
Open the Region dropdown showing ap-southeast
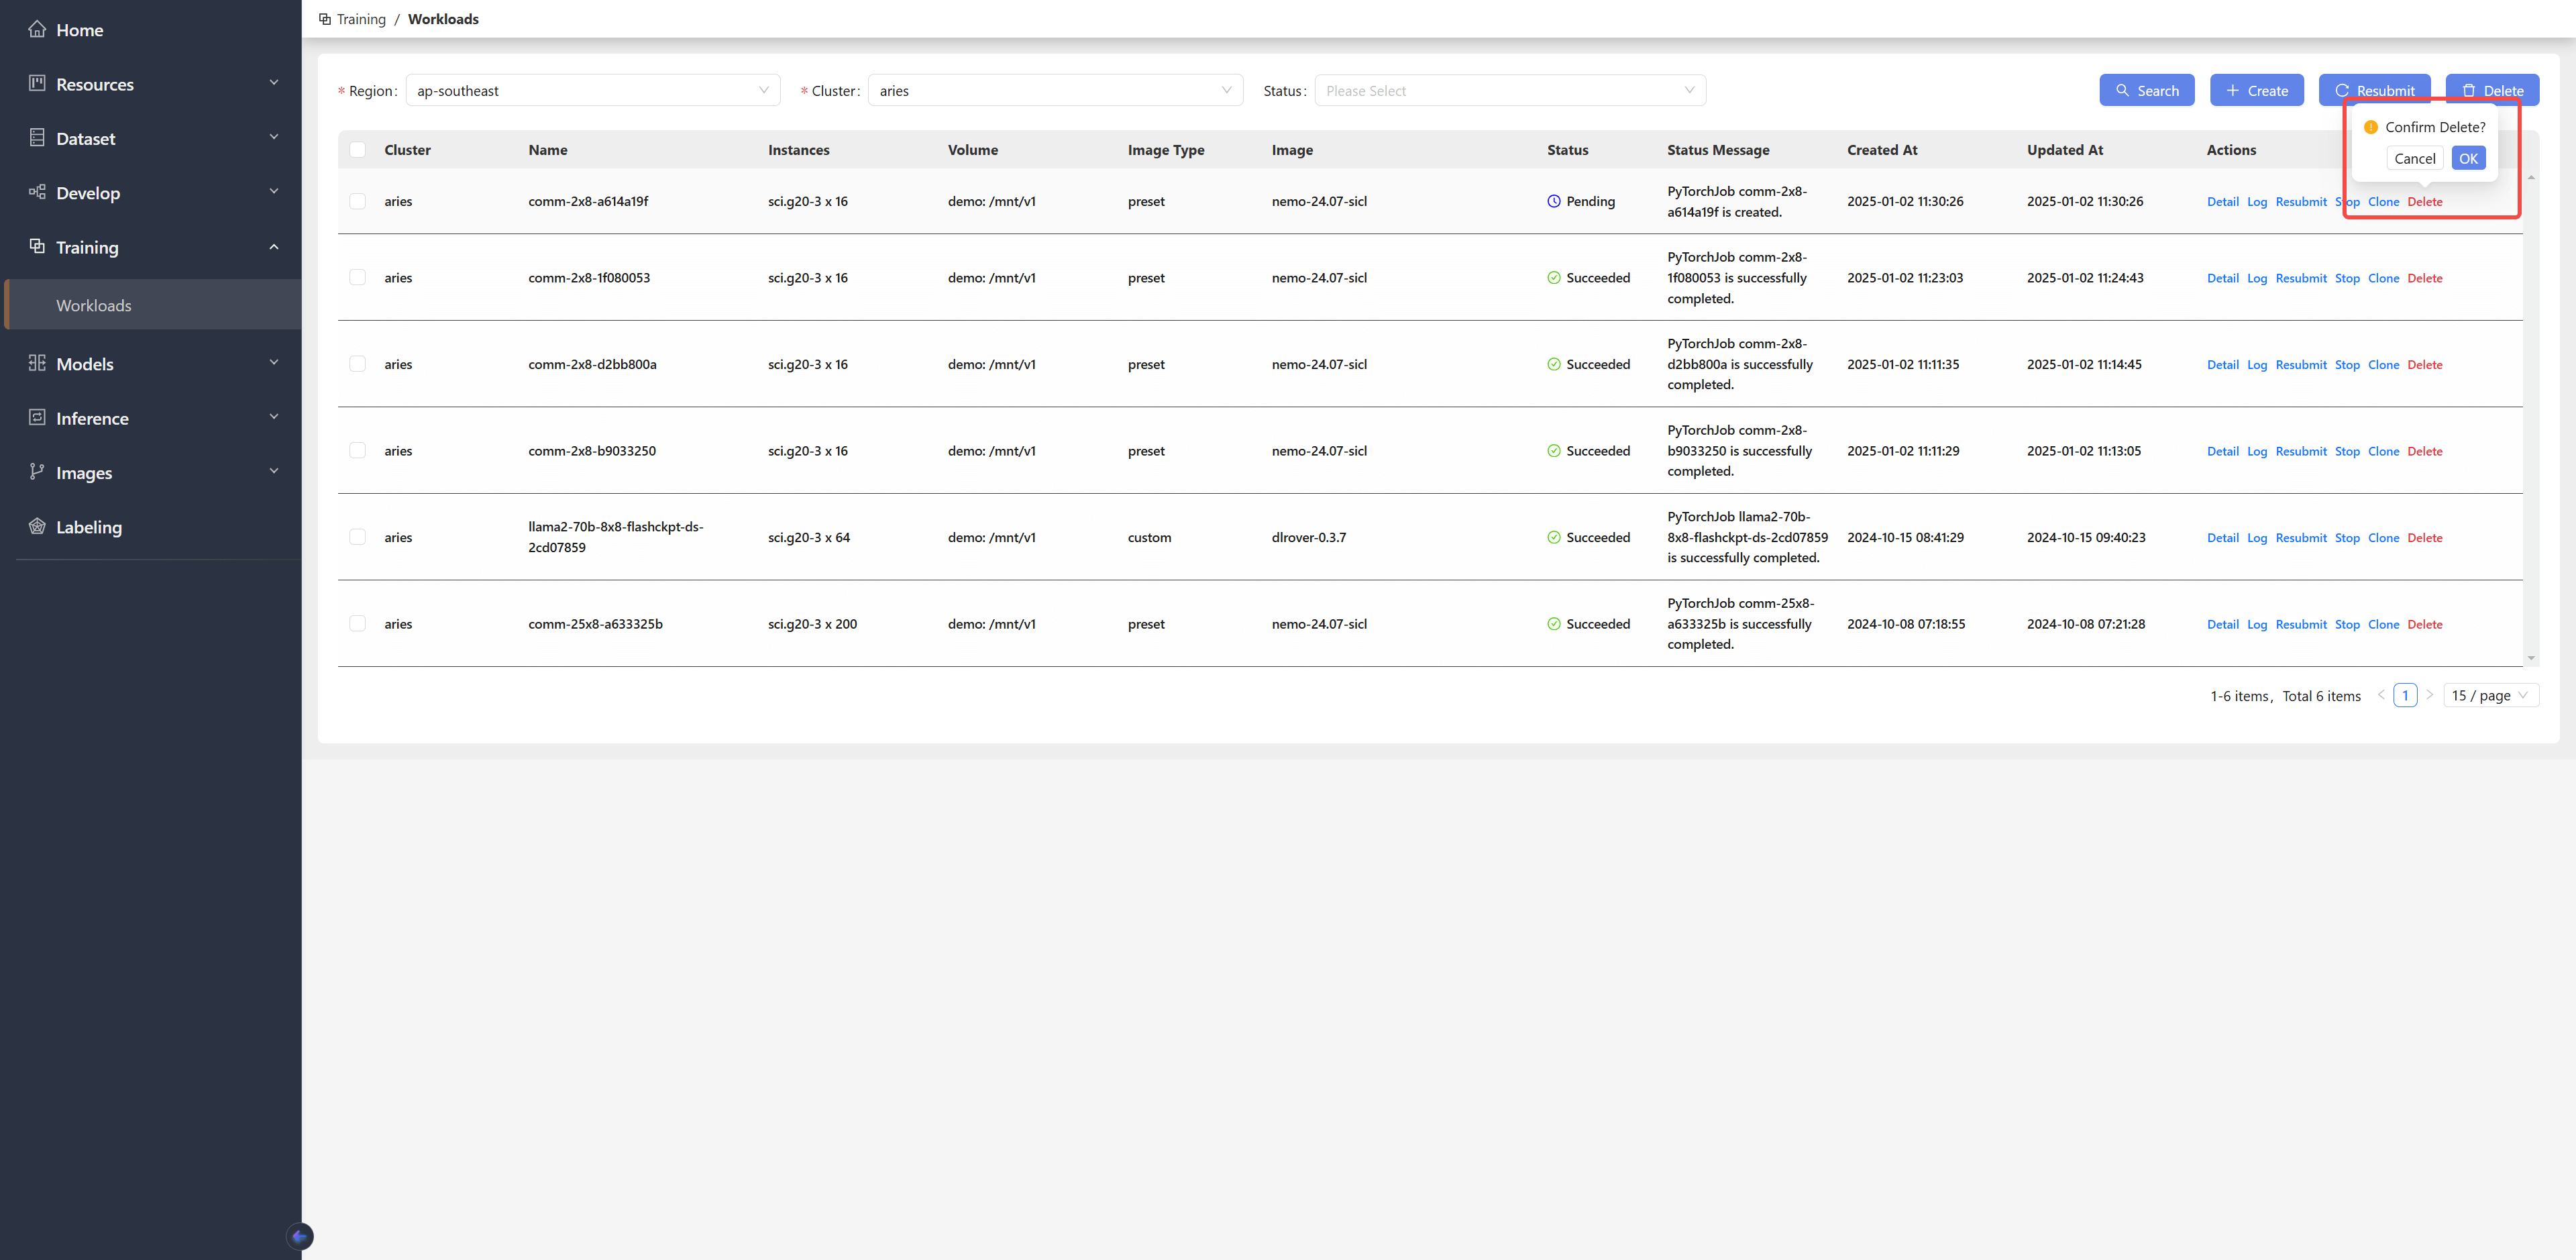pos(593,90)
